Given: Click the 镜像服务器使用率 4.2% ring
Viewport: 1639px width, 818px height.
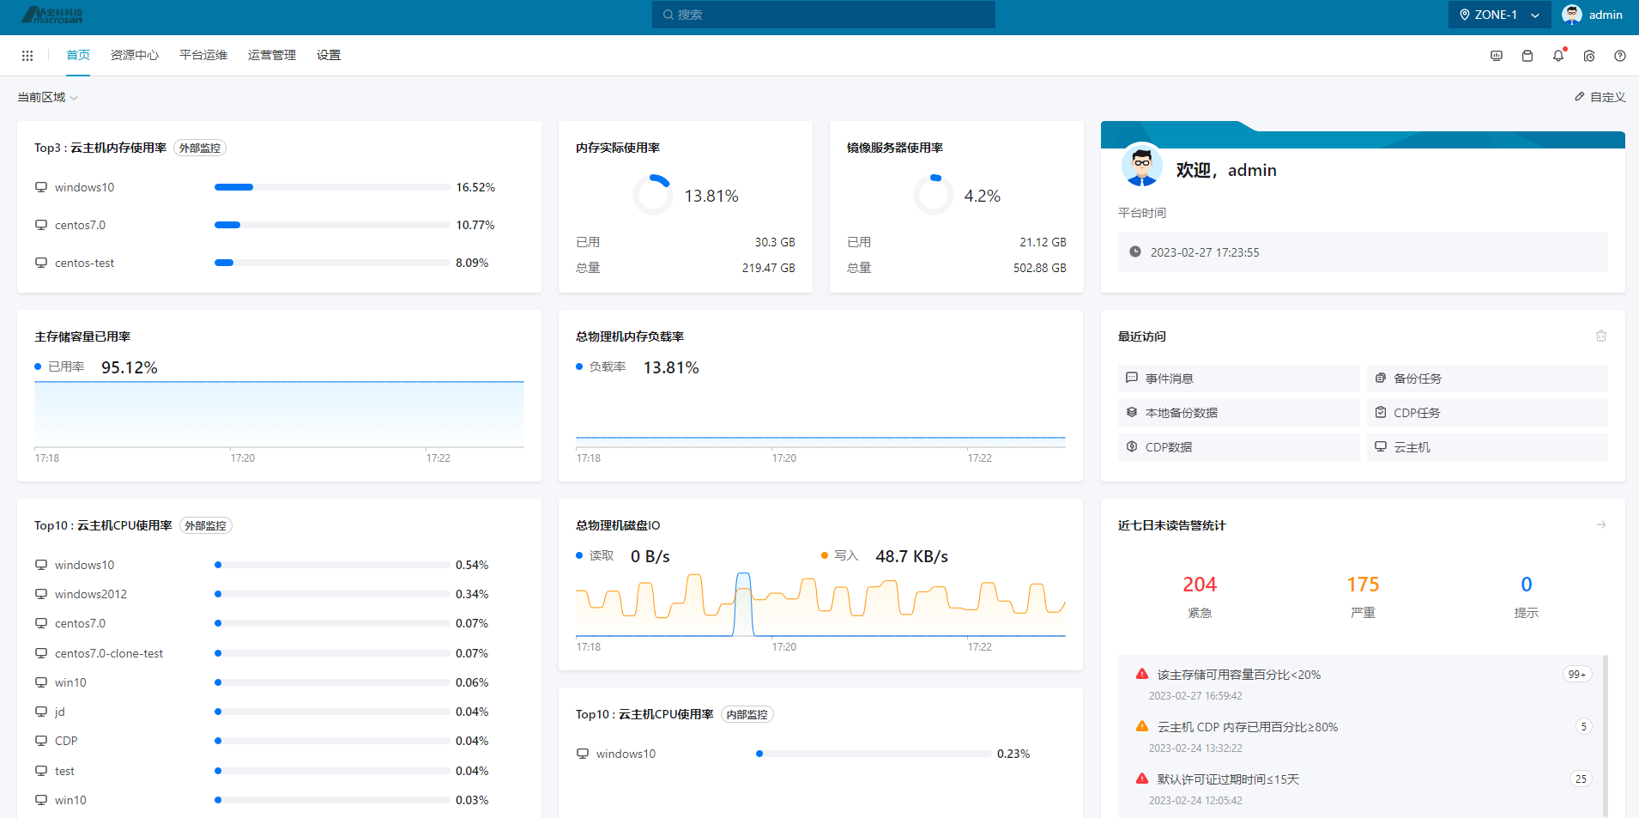Looking at the screenshot, I should click(x=934, y=195).
